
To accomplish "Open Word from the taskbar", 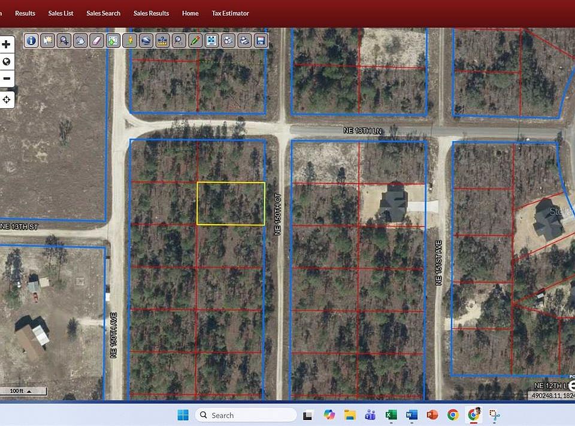I will [411, 415].
